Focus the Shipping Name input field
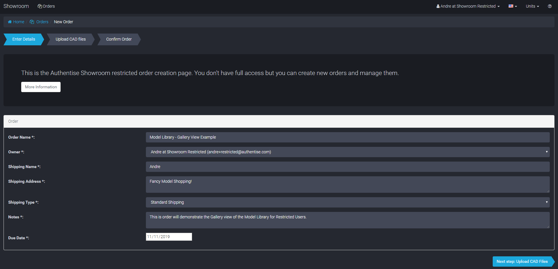 pyautogui.click(x=347, y=167)
